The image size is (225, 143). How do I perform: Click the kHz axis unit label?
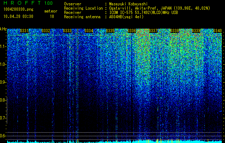[3, 29]
